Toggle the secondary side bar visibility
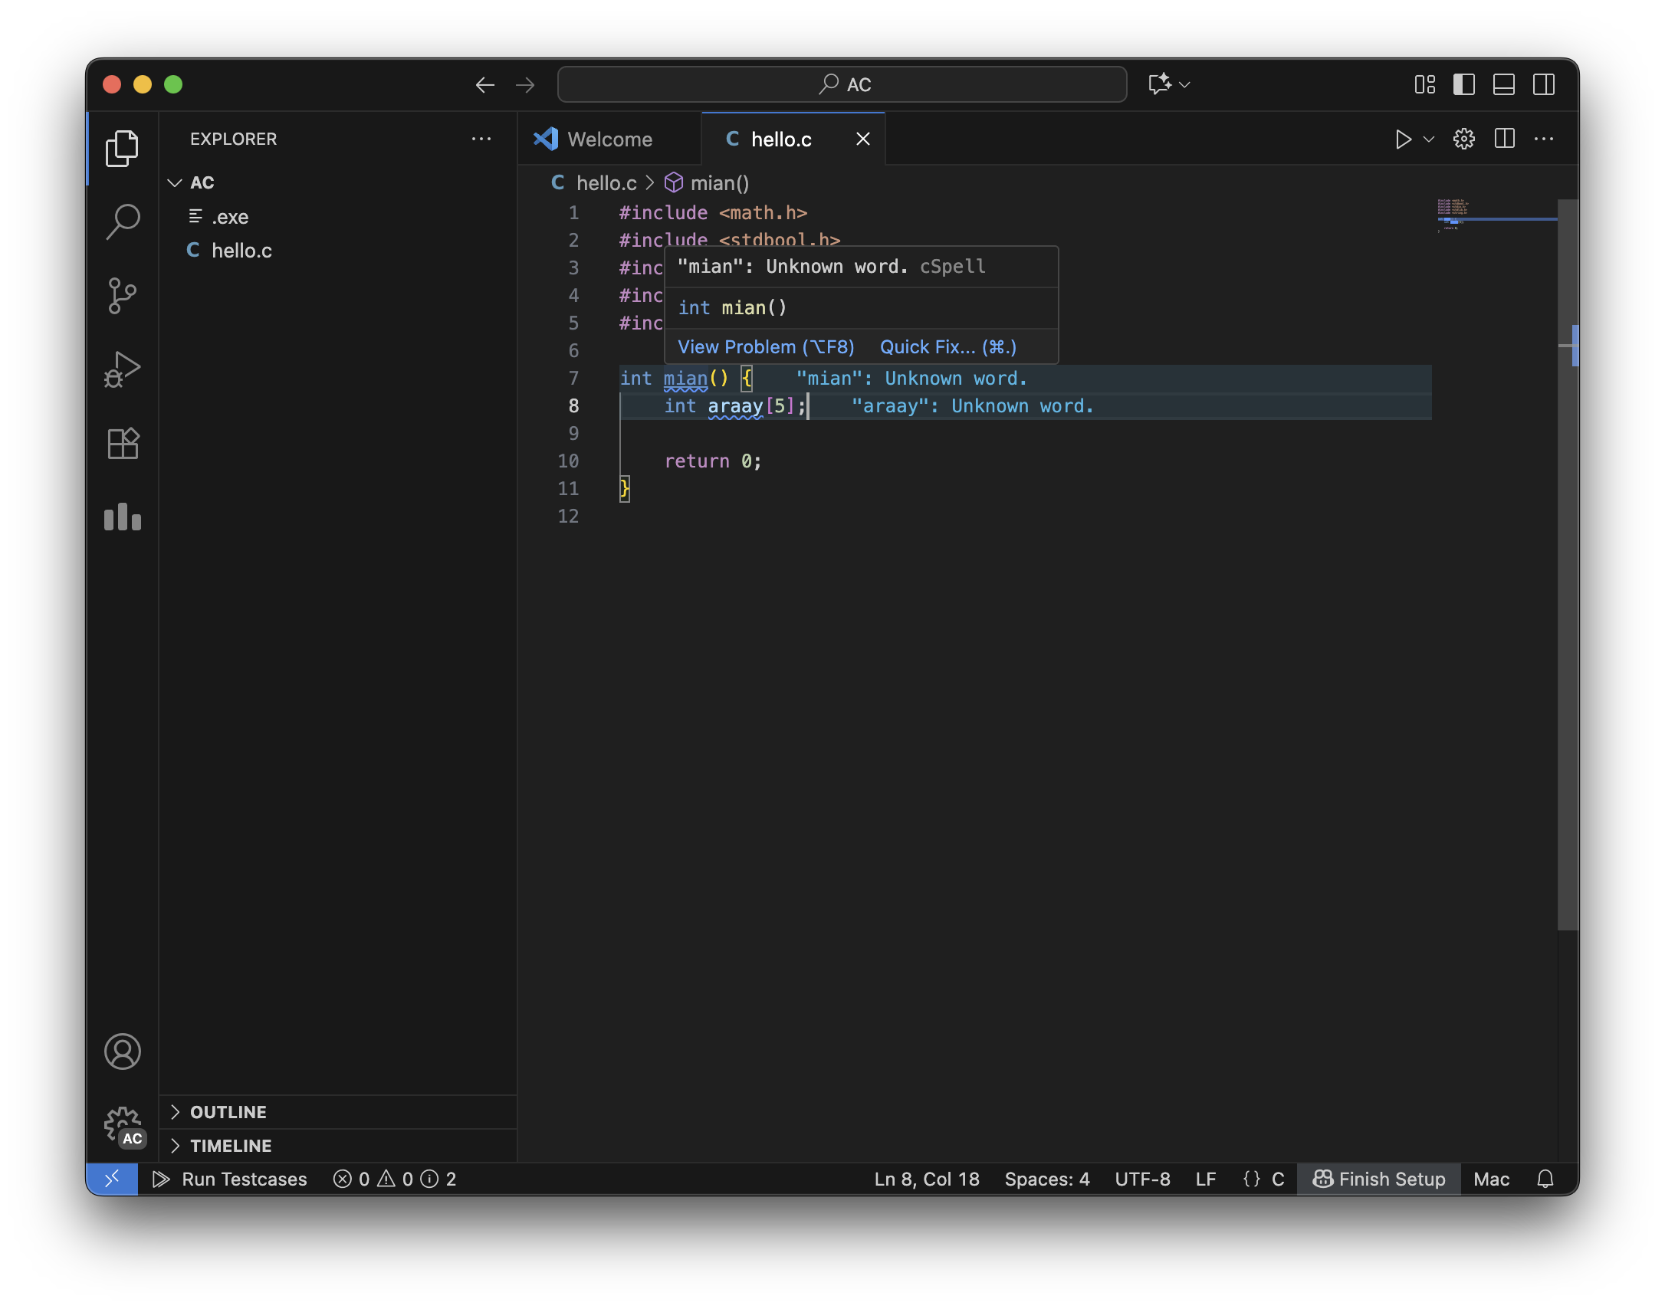 (1543, 84)
